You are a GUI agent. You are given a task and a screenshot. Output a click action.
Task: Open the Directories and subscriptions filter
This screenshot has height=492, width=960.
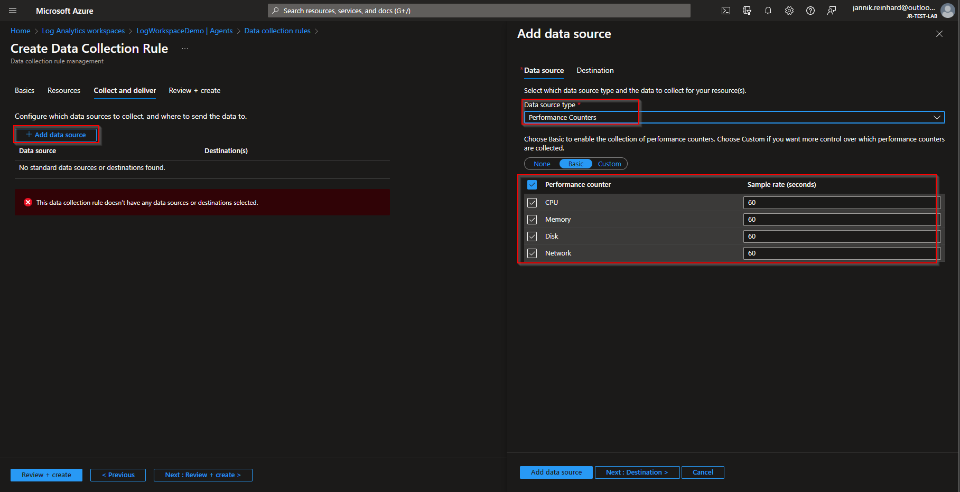point(747,11)
